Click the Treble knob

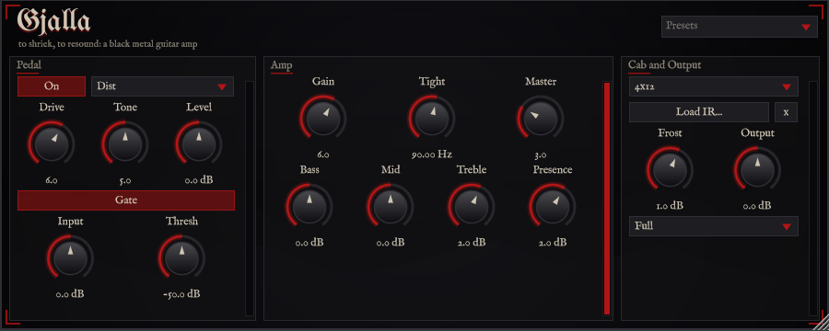point(472,206)
